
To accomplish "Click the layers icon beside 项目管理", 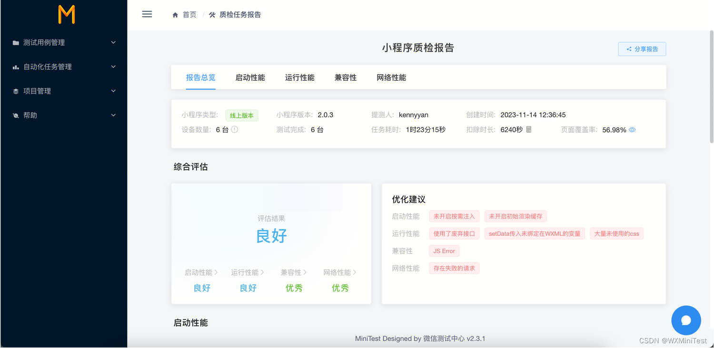I will (x=15, y=91).
